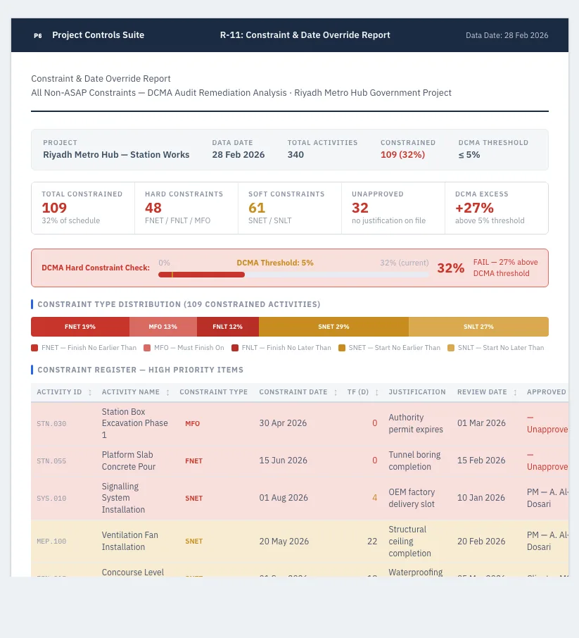Open the STN.030 activity row
Viewport: 579px width, 638px height.
click(300, 423)
